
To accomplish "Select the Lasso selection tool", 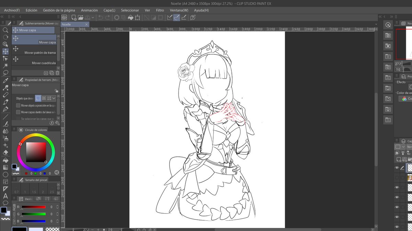I will [5, 73].
